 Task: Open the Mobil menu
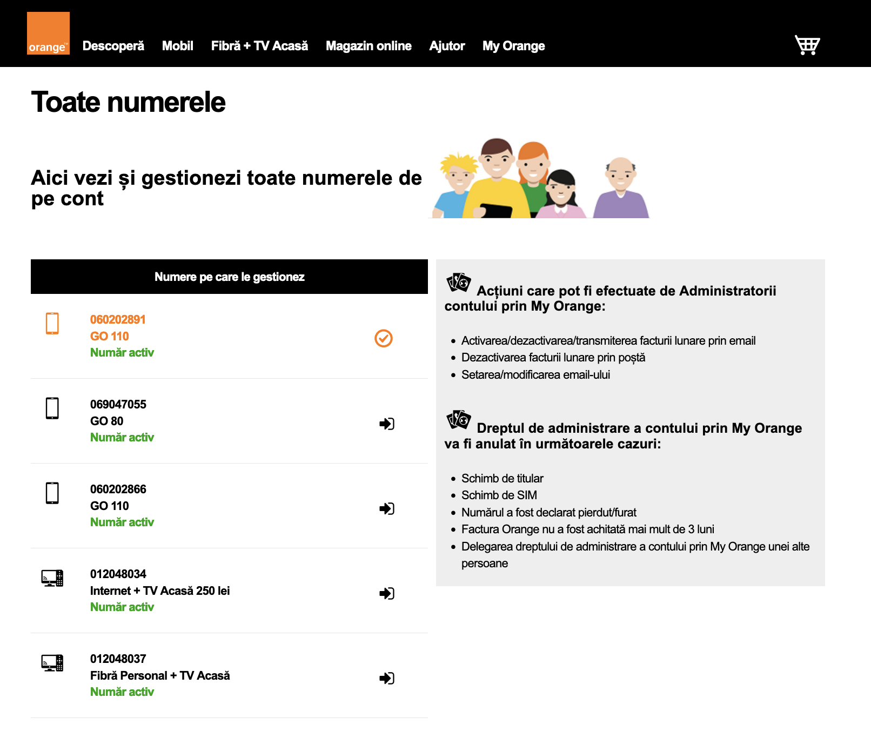tap(178, 46)
